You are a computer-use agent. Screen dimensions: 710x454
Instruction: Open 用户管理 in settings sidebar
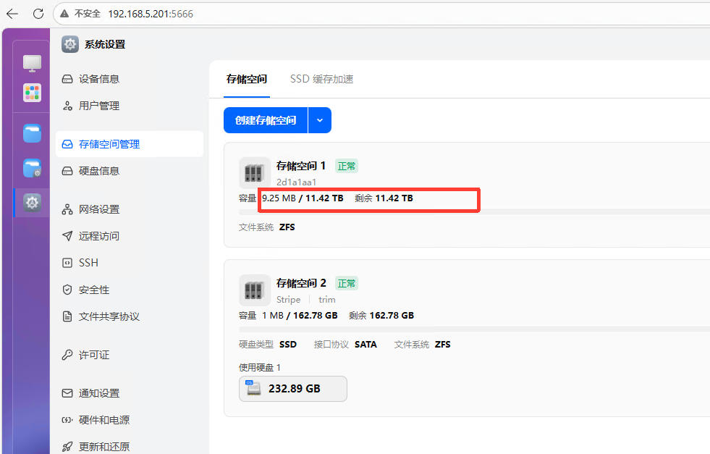130,106
